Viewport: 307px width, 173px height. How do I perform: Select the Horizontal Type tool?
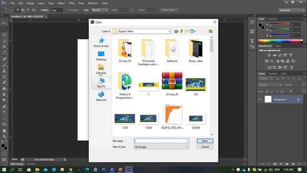[x=4, y=112]
